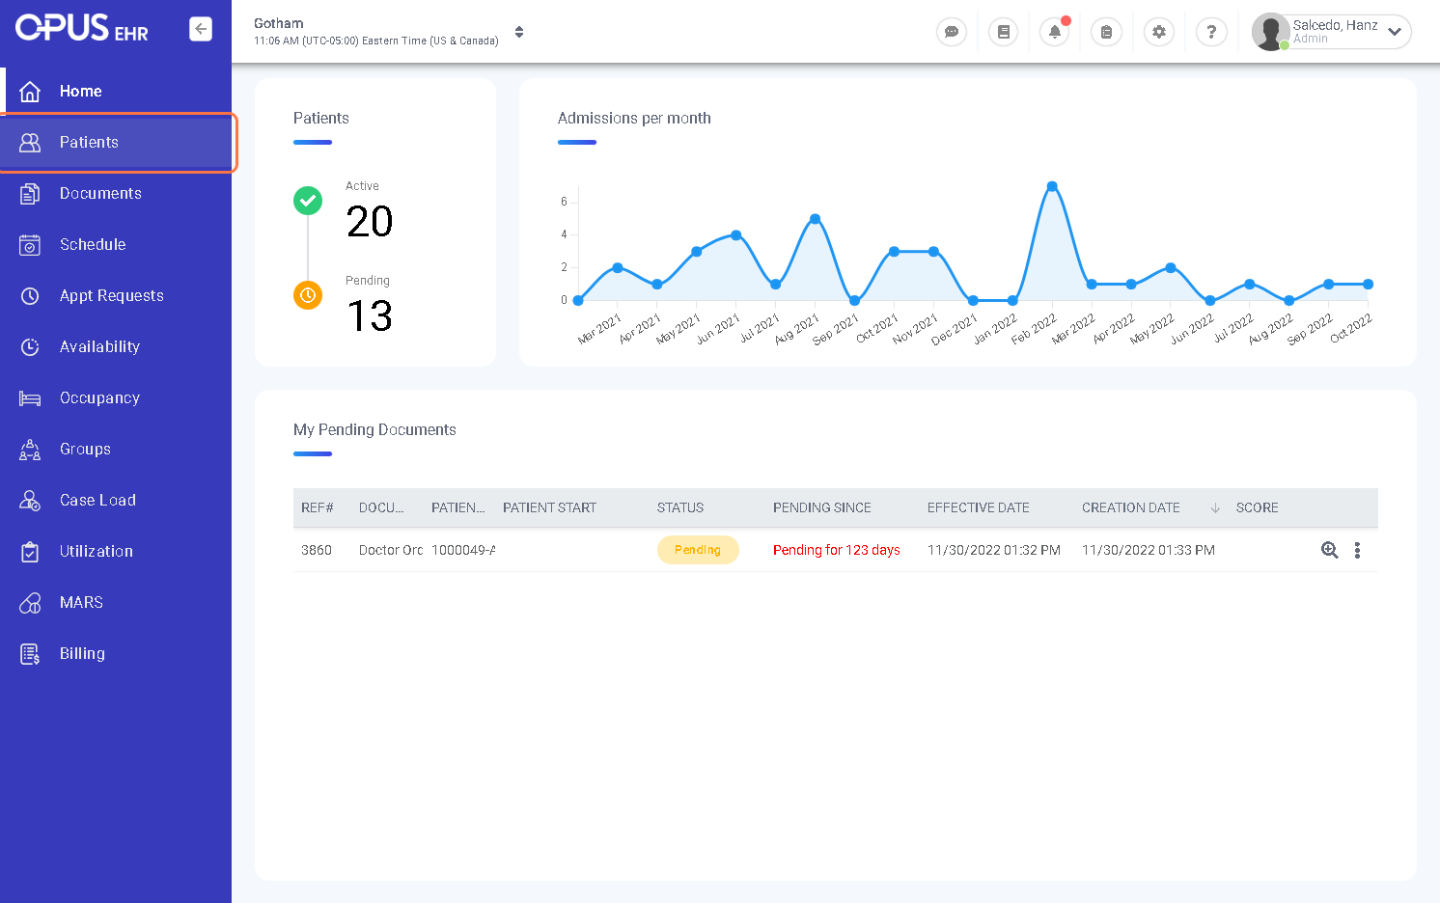Toggle the Creation Date sort arrow
1440x903 pixels.
pyautogui.click(x=1215, y=507)
